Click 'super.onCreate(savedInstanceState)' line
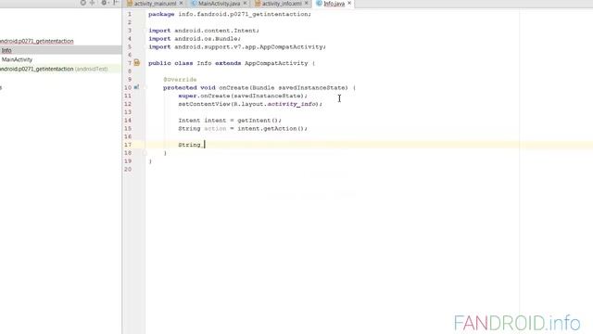This screenshot has width=593, height=334. point(243,96)
